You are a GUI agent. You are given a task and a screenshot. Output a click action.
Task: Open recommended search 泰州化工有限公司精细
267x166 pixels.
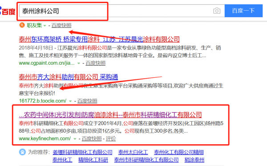click(179, 152)
